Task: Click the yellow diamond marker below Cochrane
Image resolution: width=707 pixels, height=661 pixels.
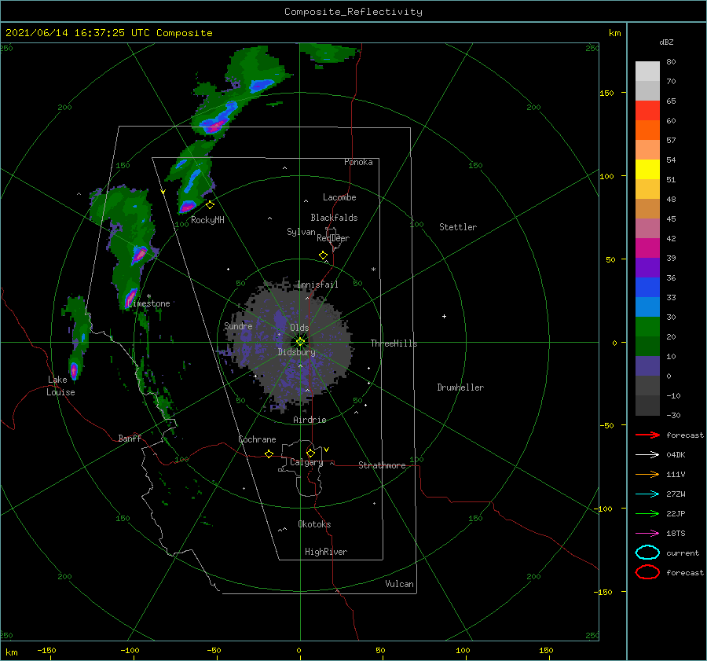Action: pyautogui.click(x=269, y=454)
